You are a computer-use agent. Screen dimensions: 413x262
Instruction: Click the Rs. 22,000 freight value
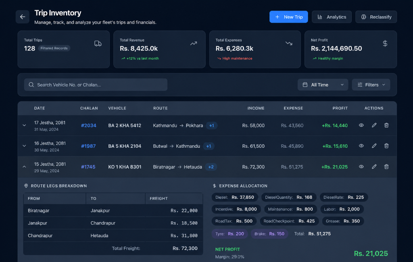pos(184,211)
